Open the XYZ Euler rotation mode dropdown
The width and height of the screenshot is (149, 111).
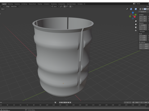[x=144, y=31]
